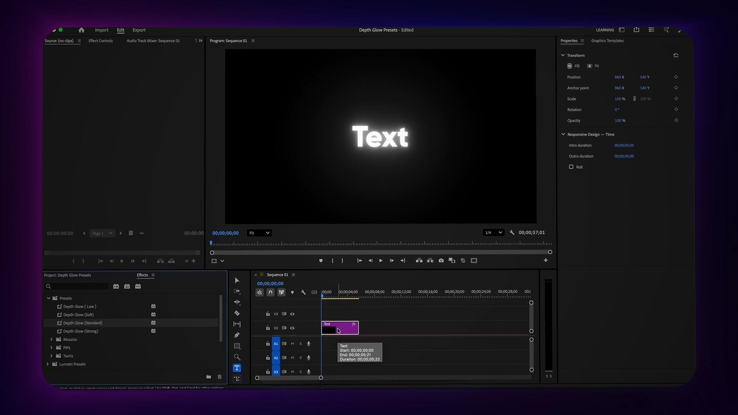Image resolution: width=738 pixels, height=415 pixels.
Task: Open the program monitor wrench settings
Action: pos(512,232)
